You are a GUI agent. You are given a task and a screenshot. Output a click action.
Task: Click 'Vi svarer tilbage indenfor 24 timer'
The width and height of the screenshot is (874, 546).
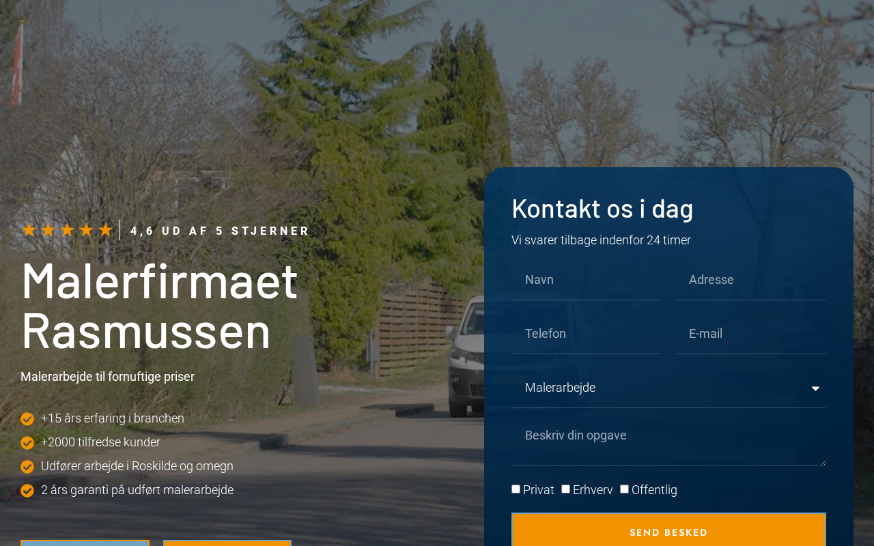pos(601,240)
